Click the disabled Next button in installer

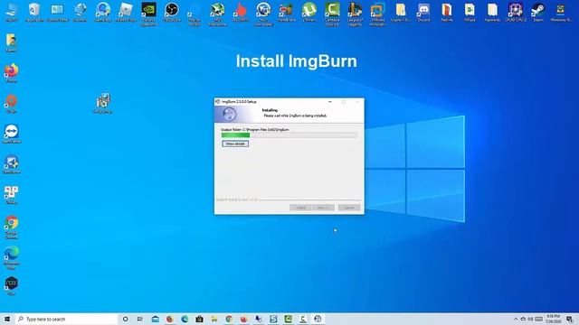[323, 208]
